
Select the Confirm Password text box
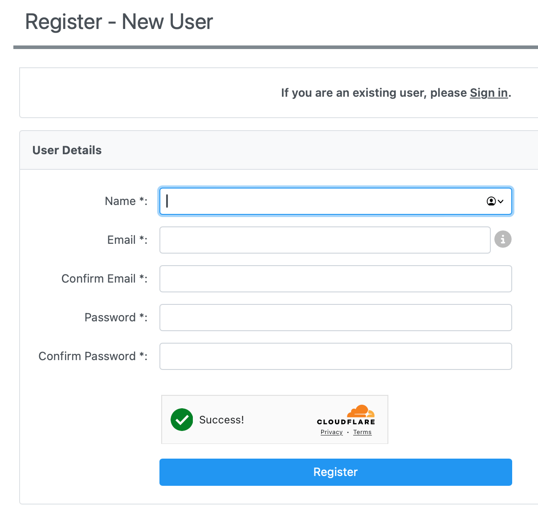[x=336, y=357]
